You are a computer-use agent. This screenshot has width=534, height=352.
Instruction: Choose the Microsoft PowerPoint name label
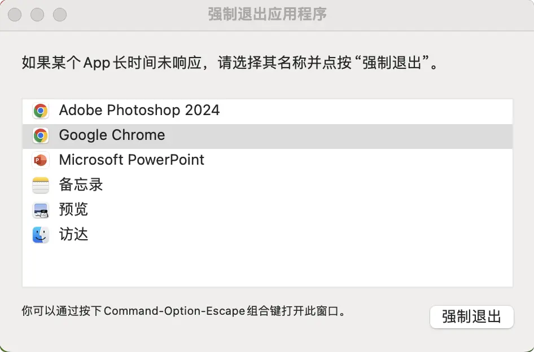[x=132, y=160]
